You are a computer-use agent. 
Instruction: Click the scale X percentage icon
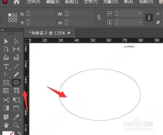[x=110, y=14]
